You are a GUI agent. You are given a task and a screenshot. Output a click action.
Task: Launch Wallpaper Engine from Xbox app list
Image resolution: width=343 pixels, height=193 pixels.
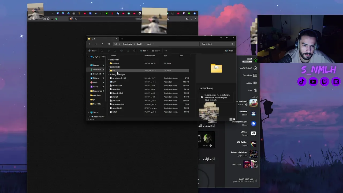(244, 123)
